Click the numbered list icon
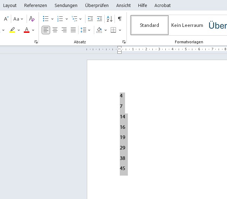227x199 pixels. click(x=60, y=19)
